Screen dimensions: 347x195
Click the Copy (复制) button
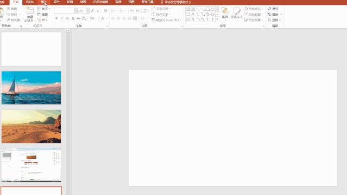(x=12, y=15)
